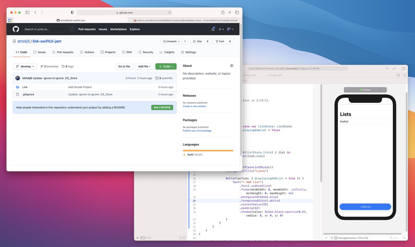Go back in Safari history
The width and height of the screenshot is (415, 247).
point(35,12)
